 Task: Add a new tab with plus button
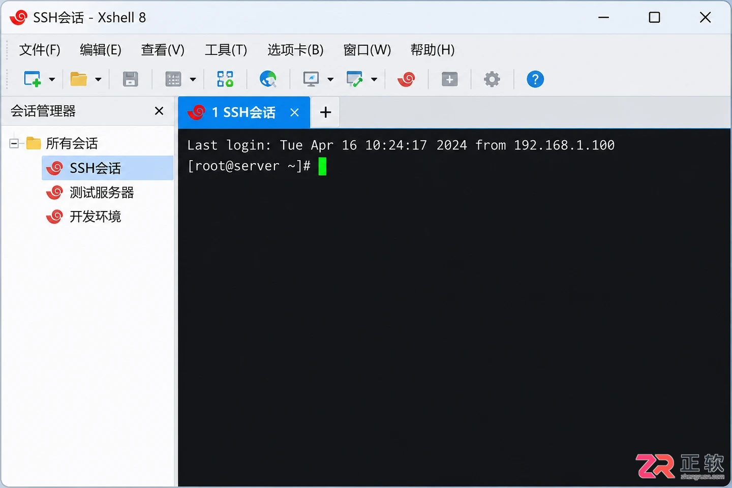pos(325,112)
